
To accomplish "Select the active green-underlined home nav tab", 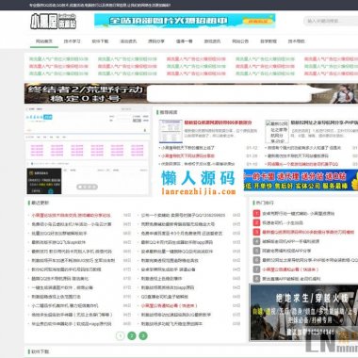I will [x=44, y=41].
